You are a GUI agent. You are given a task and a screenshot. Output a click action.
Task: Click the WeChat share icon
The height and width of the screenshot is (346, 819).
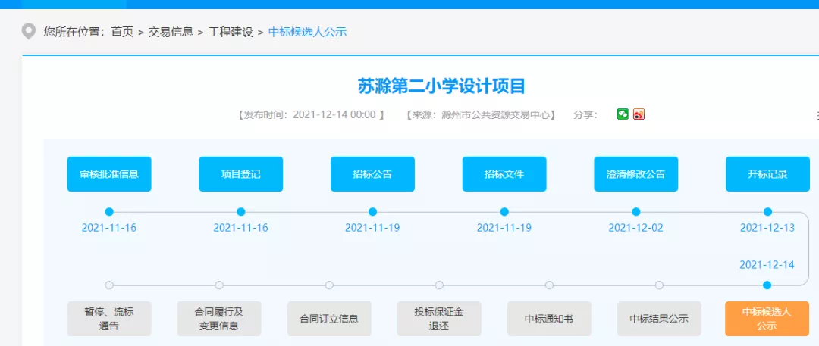623,114
